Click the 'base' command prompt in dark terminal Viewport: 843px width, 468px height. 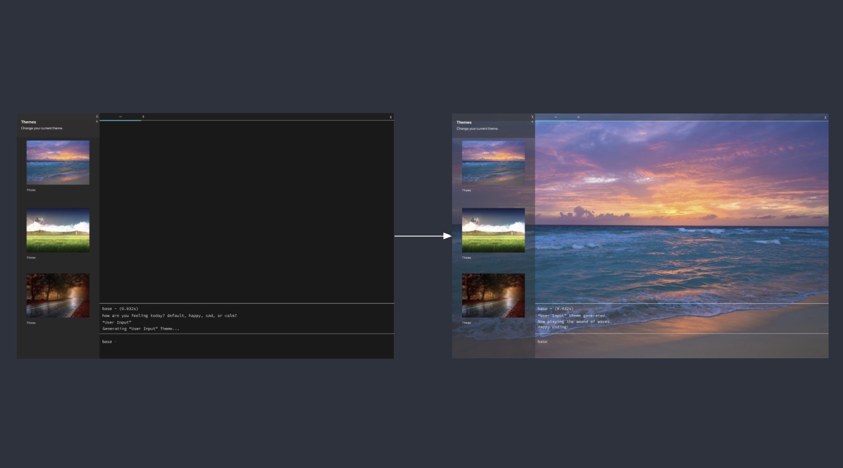pyautogui.click(x=107, y=342)
